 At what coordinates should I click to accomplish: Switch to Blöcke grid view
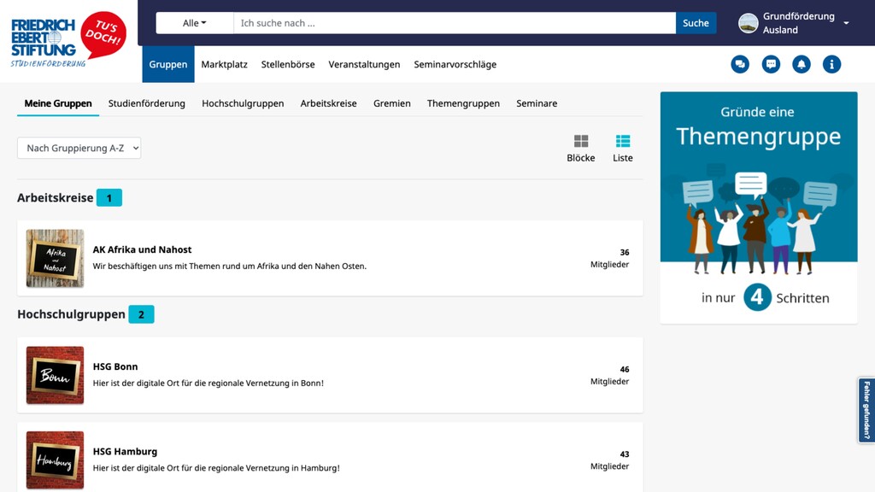581,149
